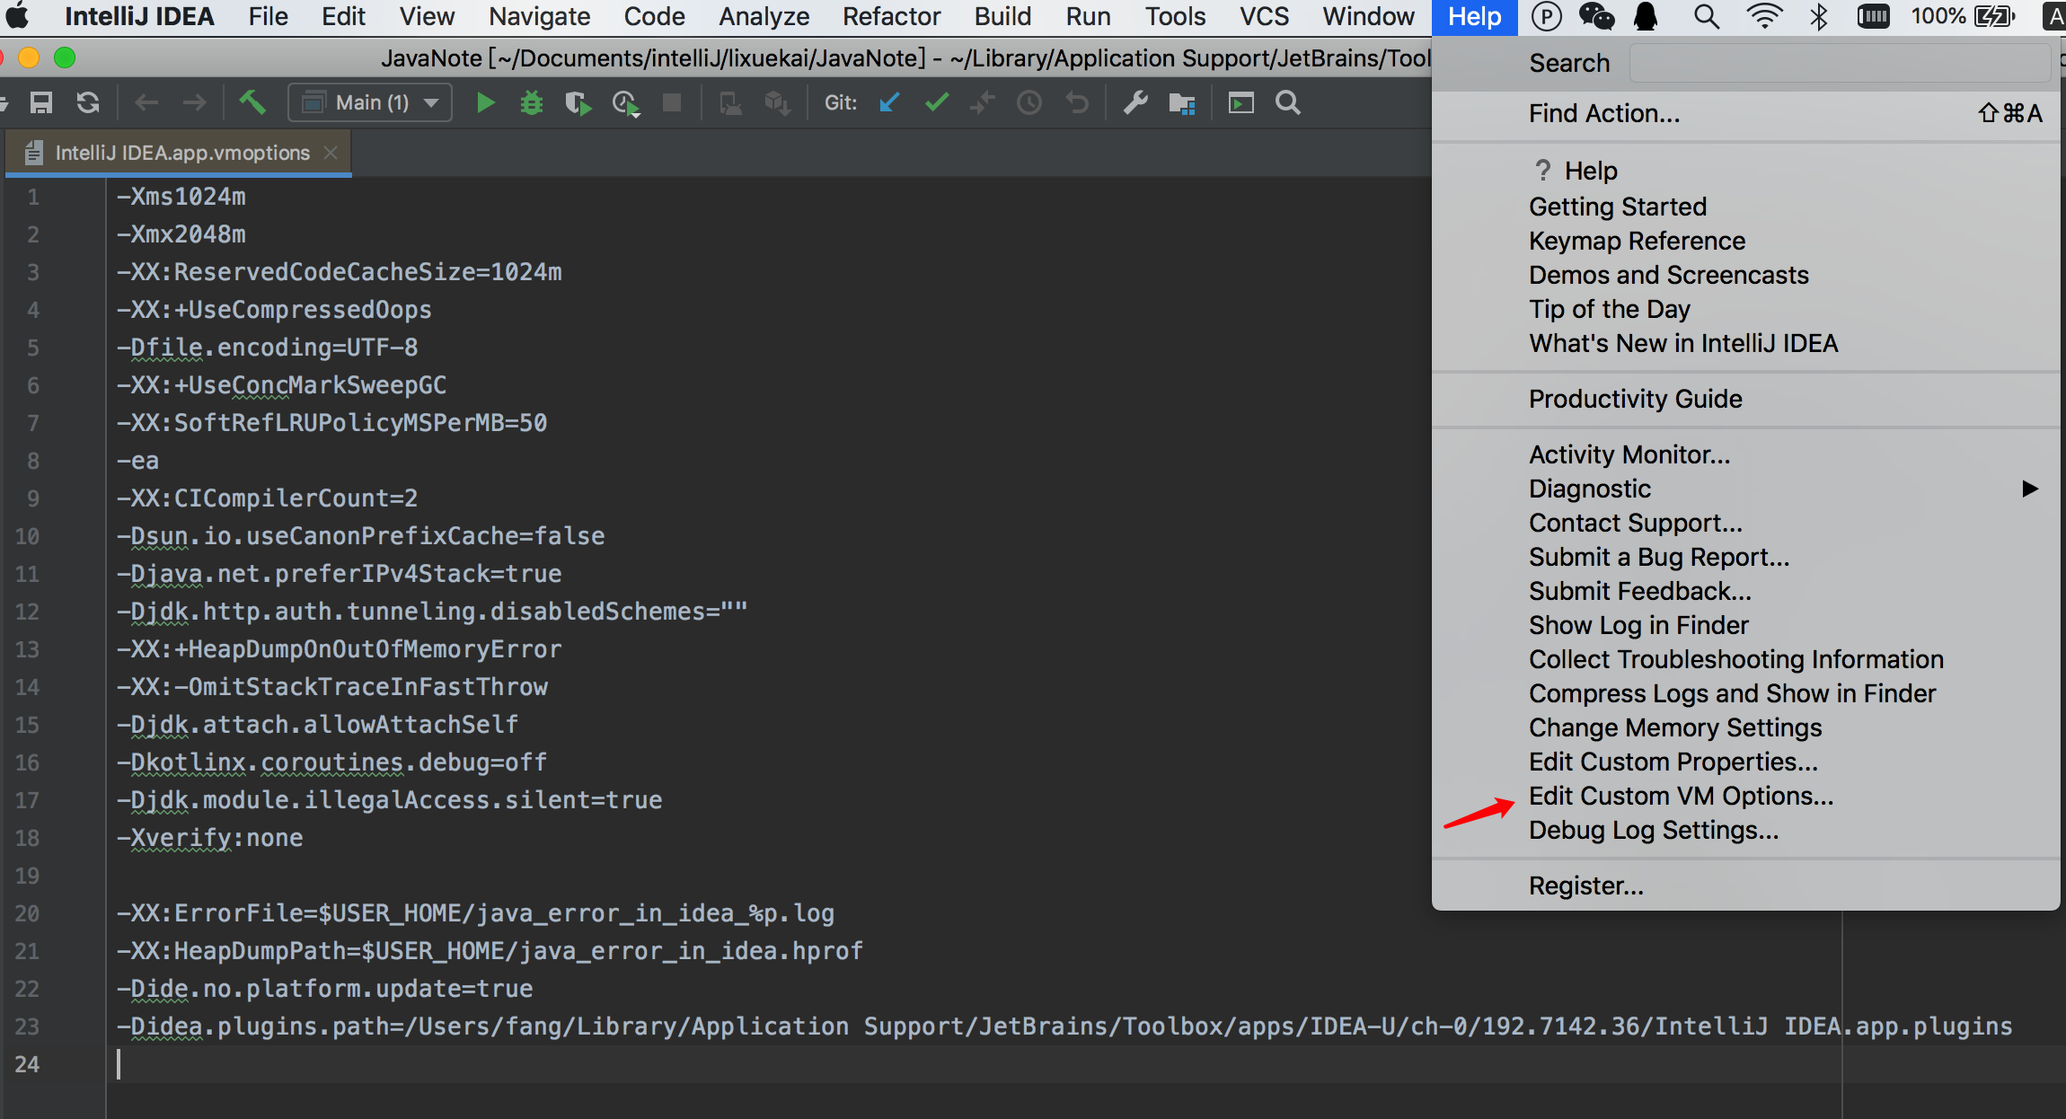Open the Main (1) run configuration dropdown
The height and width of the screenshot is (1119, 2066).
point(370,103)
